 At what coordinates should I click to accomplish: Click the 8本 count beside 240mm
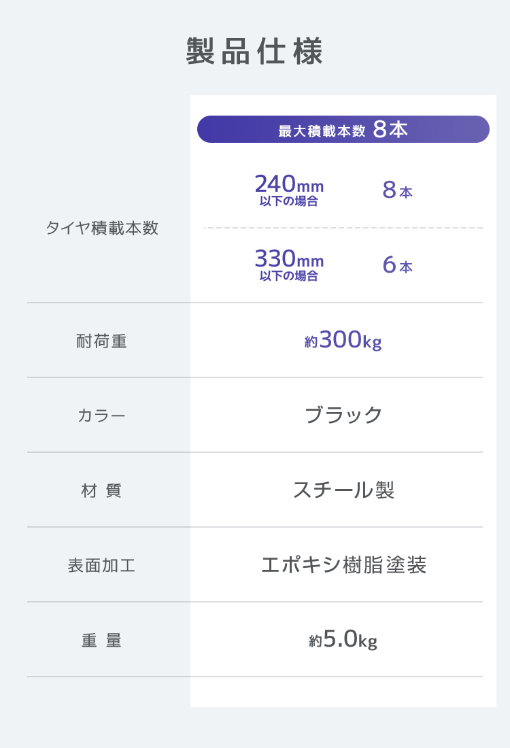click(x=397, y=191)
